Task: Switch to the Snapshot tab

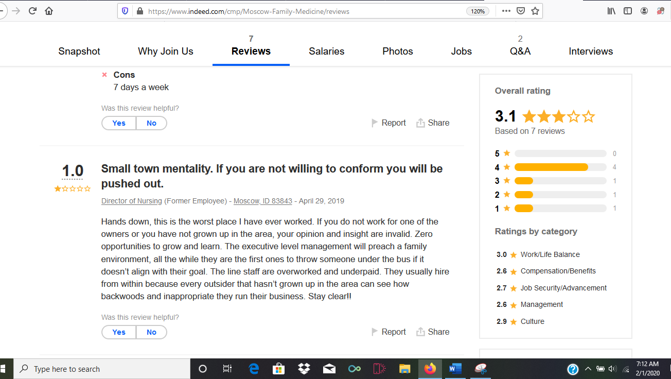Action: pyautogui.click(x=79, y=51)
